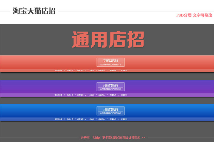Open 收藏有礼 in the blue banner navigation

pos(124,119)
